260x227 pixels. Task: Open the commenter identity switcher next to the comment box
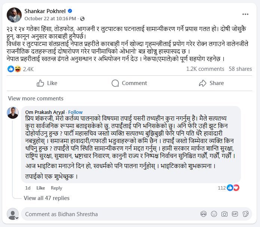click(x=13, y=214)
